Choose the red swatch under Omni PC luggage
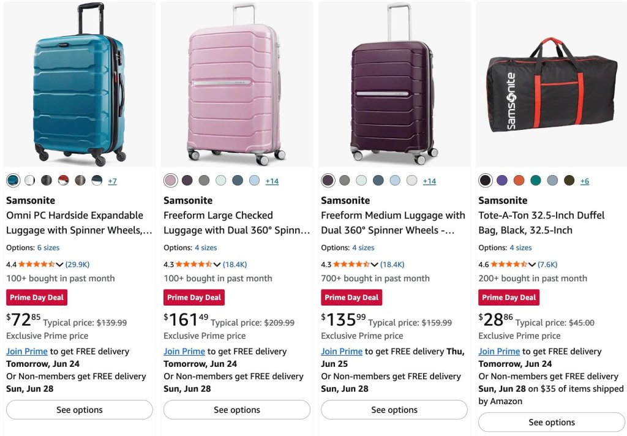 point(63,181)
